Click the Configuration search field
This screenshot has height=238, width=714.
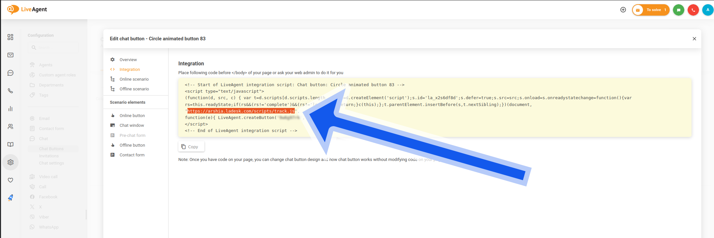(x=53, y=47)
